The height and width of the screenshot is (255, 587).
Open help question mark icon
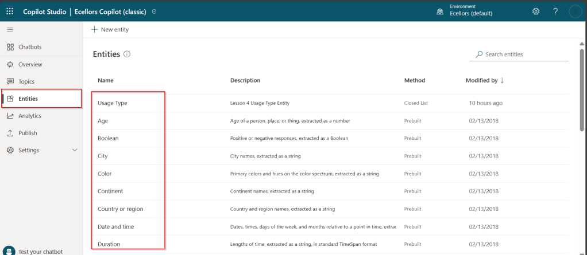[x=555, y=11]
